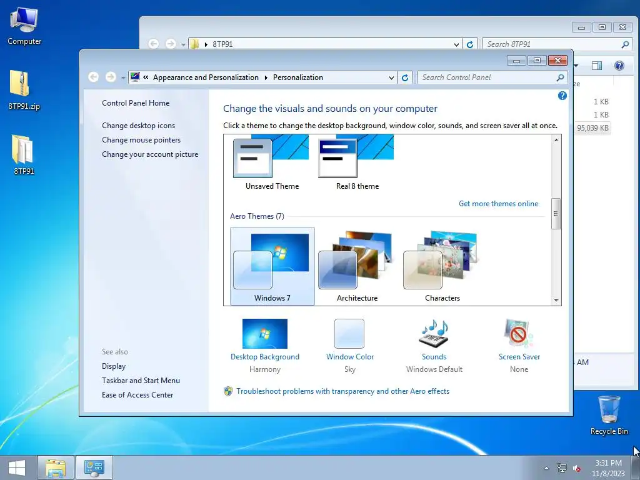This screenshot has width=640, height=480.
Task: Open recent pages dropdown in Personalization
Action: point(123,77)
